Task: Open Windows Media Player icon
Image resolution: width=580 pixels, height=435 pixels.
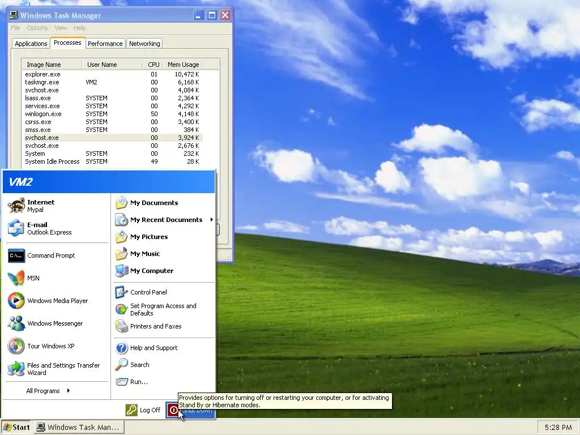Action: (x=16, y=301)
